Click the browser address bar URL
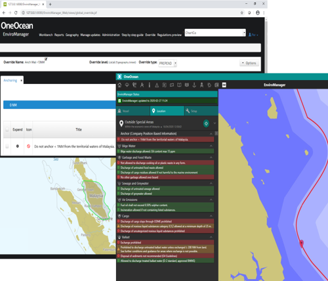The width and height of the screenshot is (328, 281). tap(61, 12)
